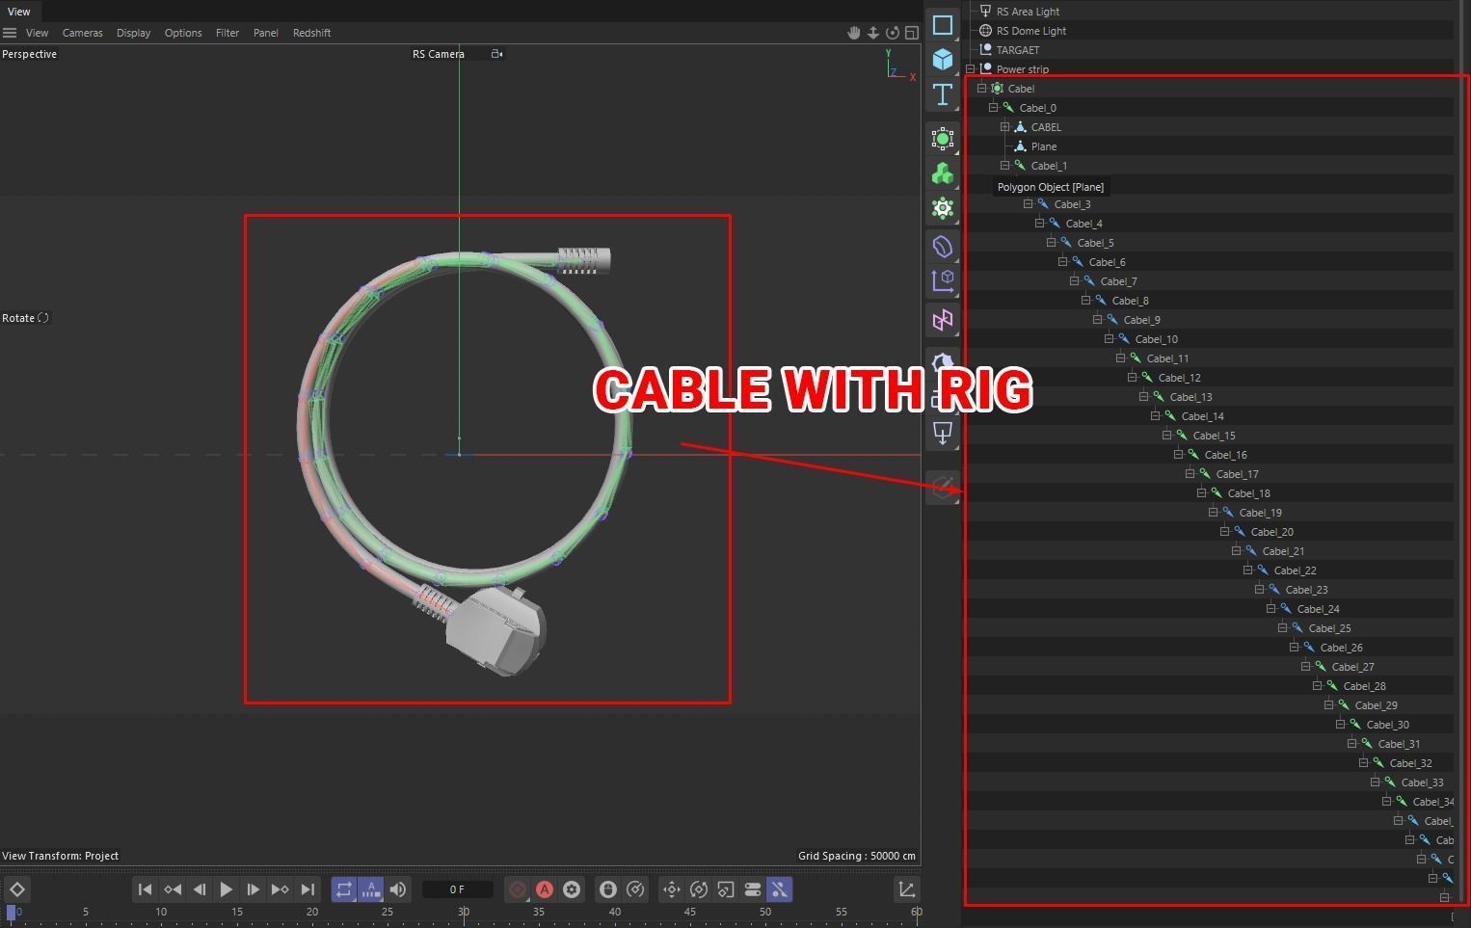Click the mouse motion recording icon
Screen dimensions: 1471x928
(x=608, y=889)
